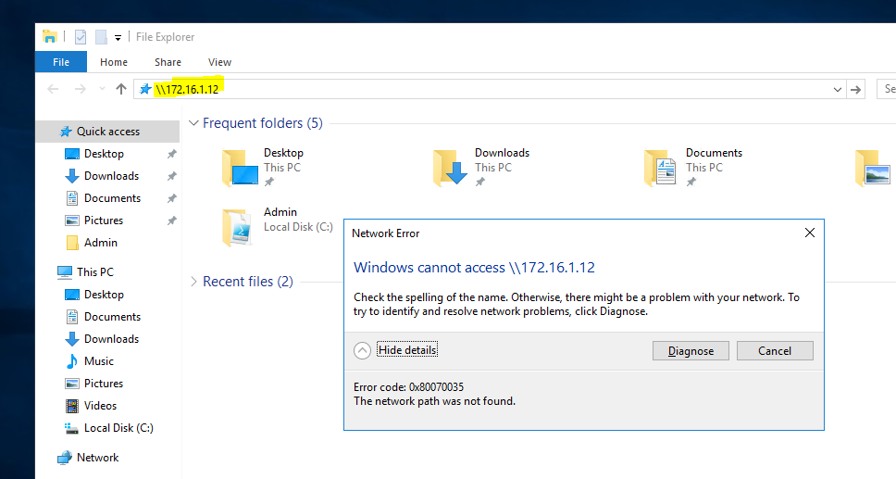Image resolution: width=896 pixels, height=479 pixels.
Task: Click the Go to arrow next to address bar
Action: point(855,89)
